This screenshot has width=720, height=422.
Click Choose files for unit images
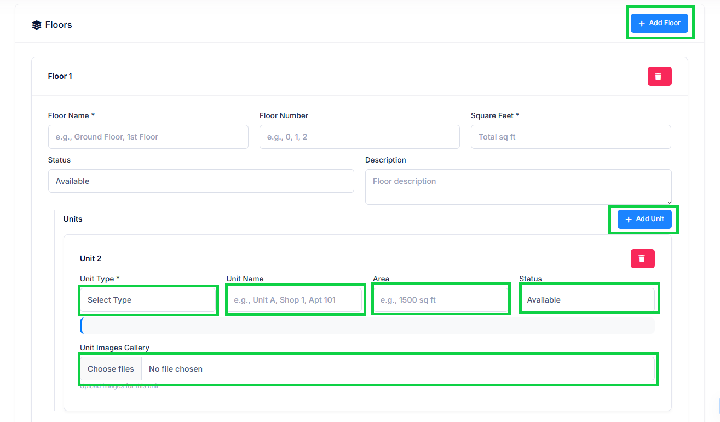click(x=111, y=369)
